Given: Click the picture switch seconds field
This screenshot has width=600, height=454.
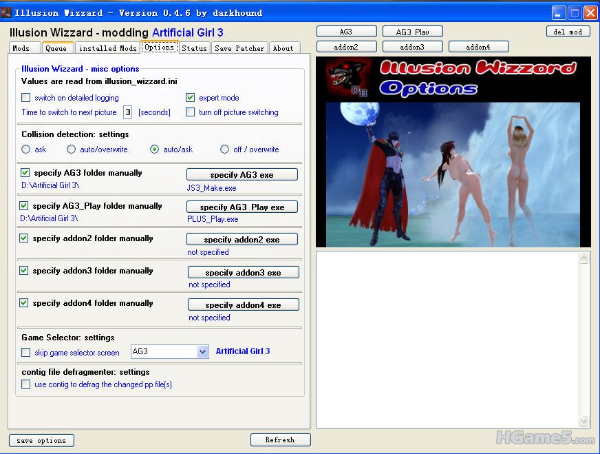Looking at the screenshot, I should click(128, 112).
